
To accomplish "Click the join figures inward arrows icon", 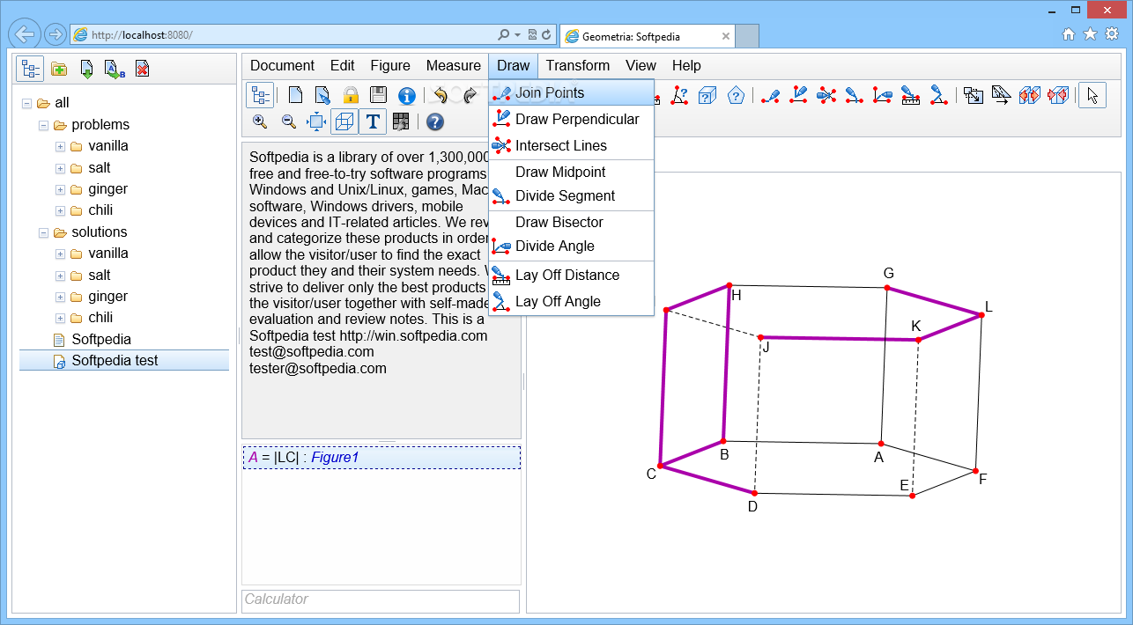I will coord(1058,95).
